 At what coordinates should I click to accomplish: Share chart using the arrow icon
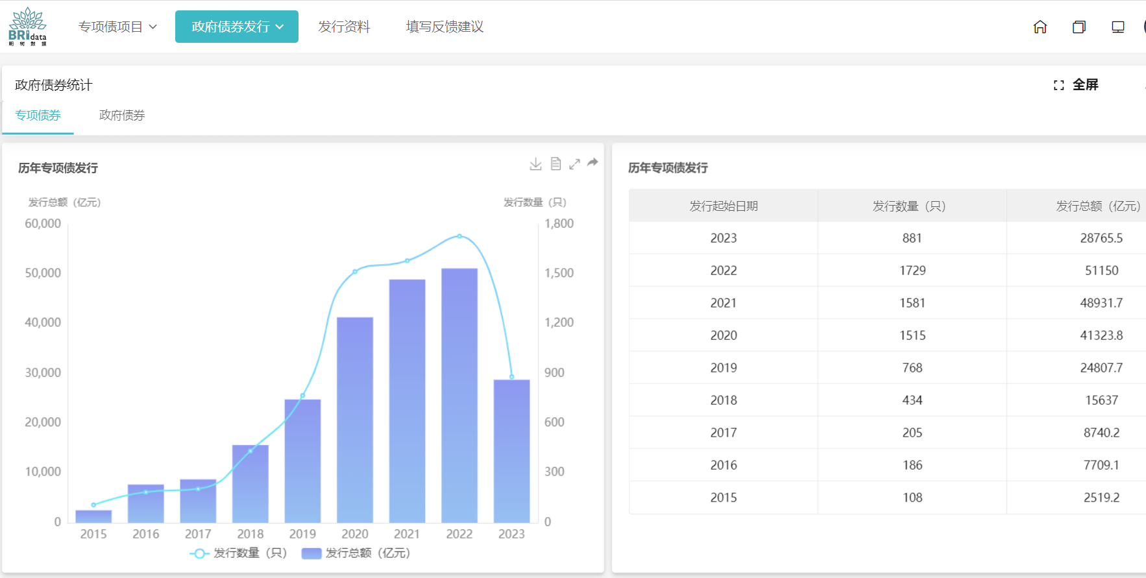[x=592, y=162]
